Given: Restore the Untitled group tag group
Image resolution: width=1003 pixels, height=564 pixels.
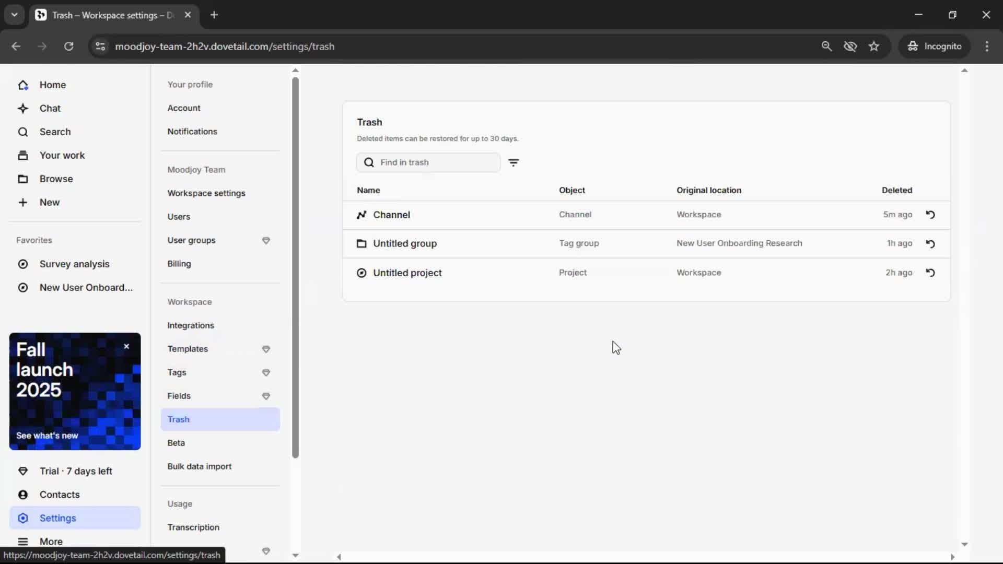Looking at the screenshot, I should pos(930,243).
